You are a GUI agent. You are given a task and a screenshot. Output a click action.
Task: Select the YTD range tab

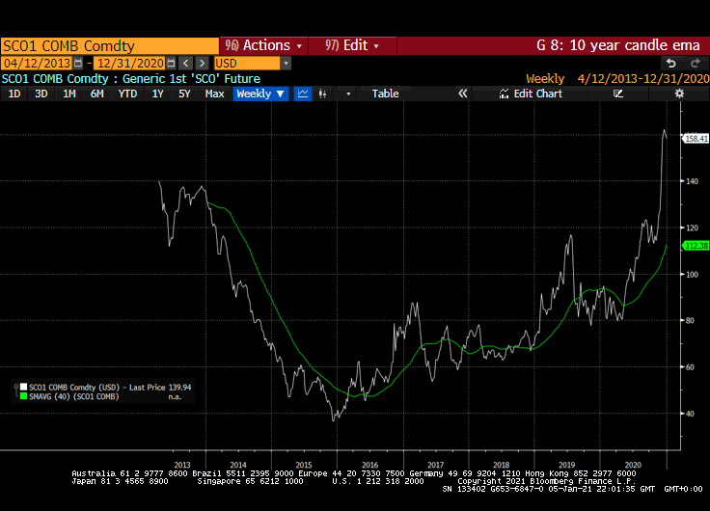tap(127, 94)
